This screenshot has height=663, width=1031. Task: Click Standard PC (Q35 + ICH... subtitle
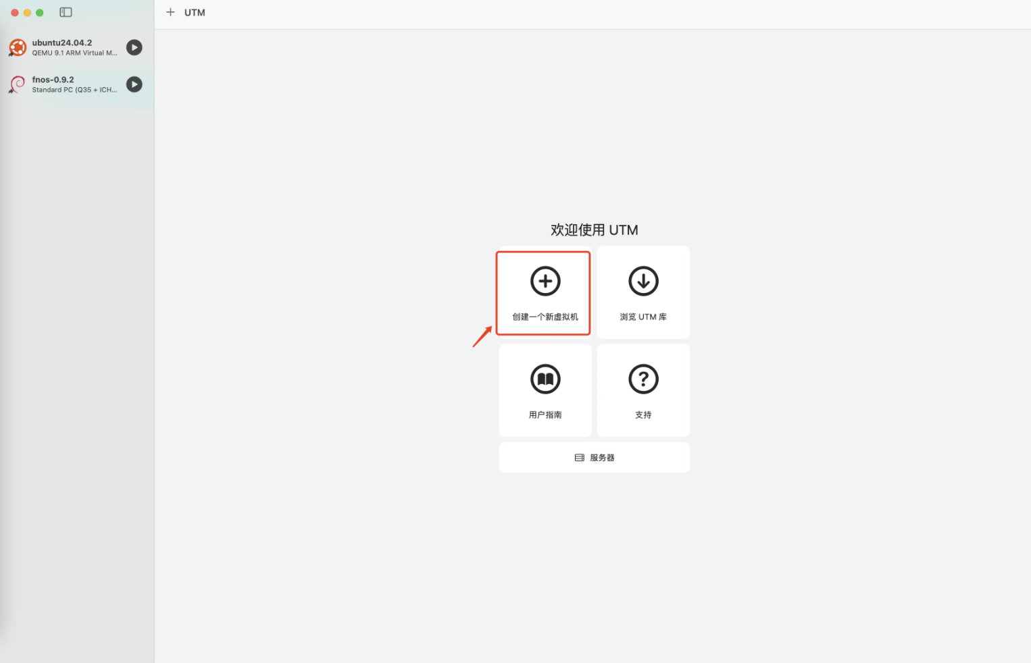(x=75, y=90)
